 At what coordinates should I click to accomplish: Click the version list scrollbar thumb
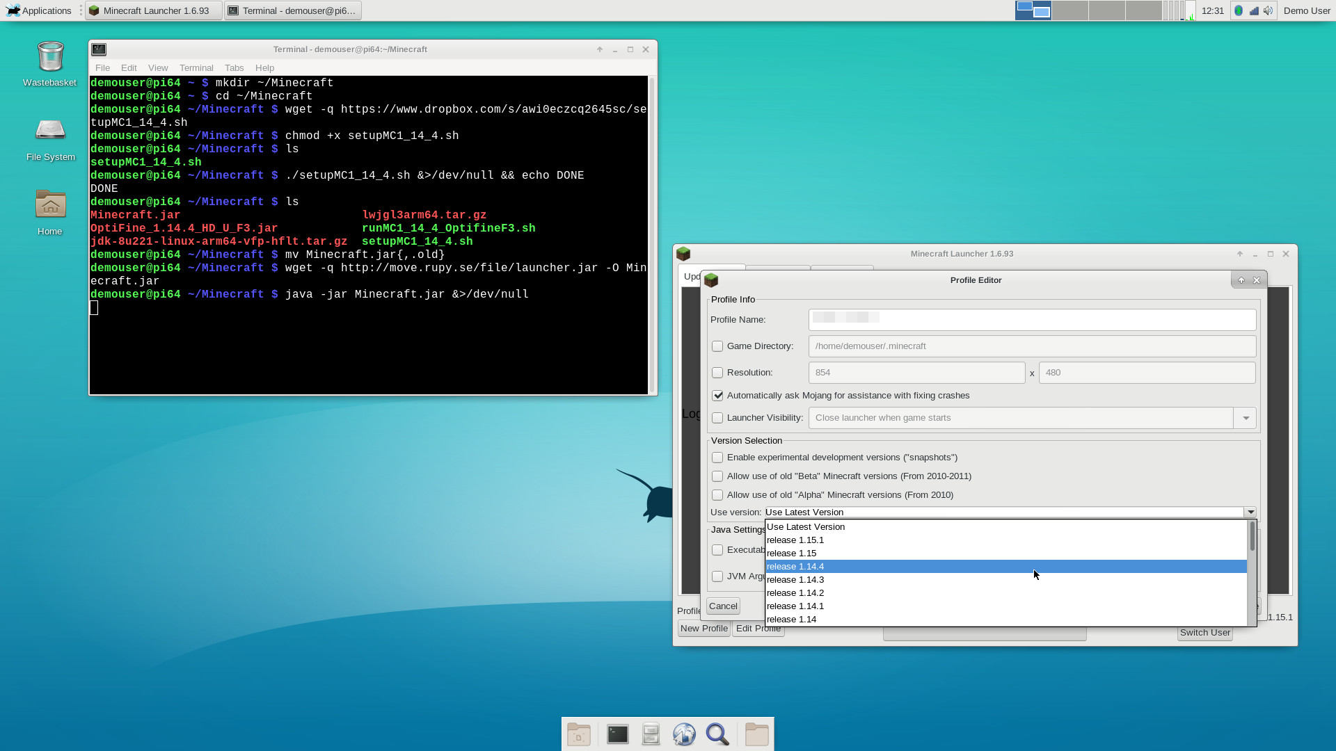(1252, 536)
